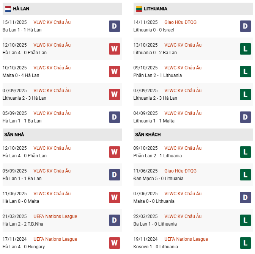This screenshot has height=254, width=255.
Task: Open the LITHUANIA team header
Action: [x=156, y=9]
